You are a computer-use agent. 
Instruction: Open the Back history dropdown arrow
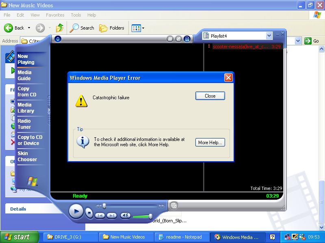(x=29, y=28)
